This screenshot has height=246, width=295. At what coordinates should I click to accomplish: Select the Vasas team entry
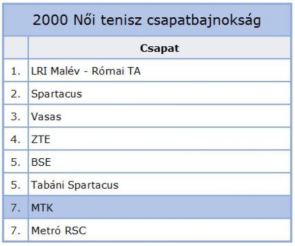tap(46, 116)
